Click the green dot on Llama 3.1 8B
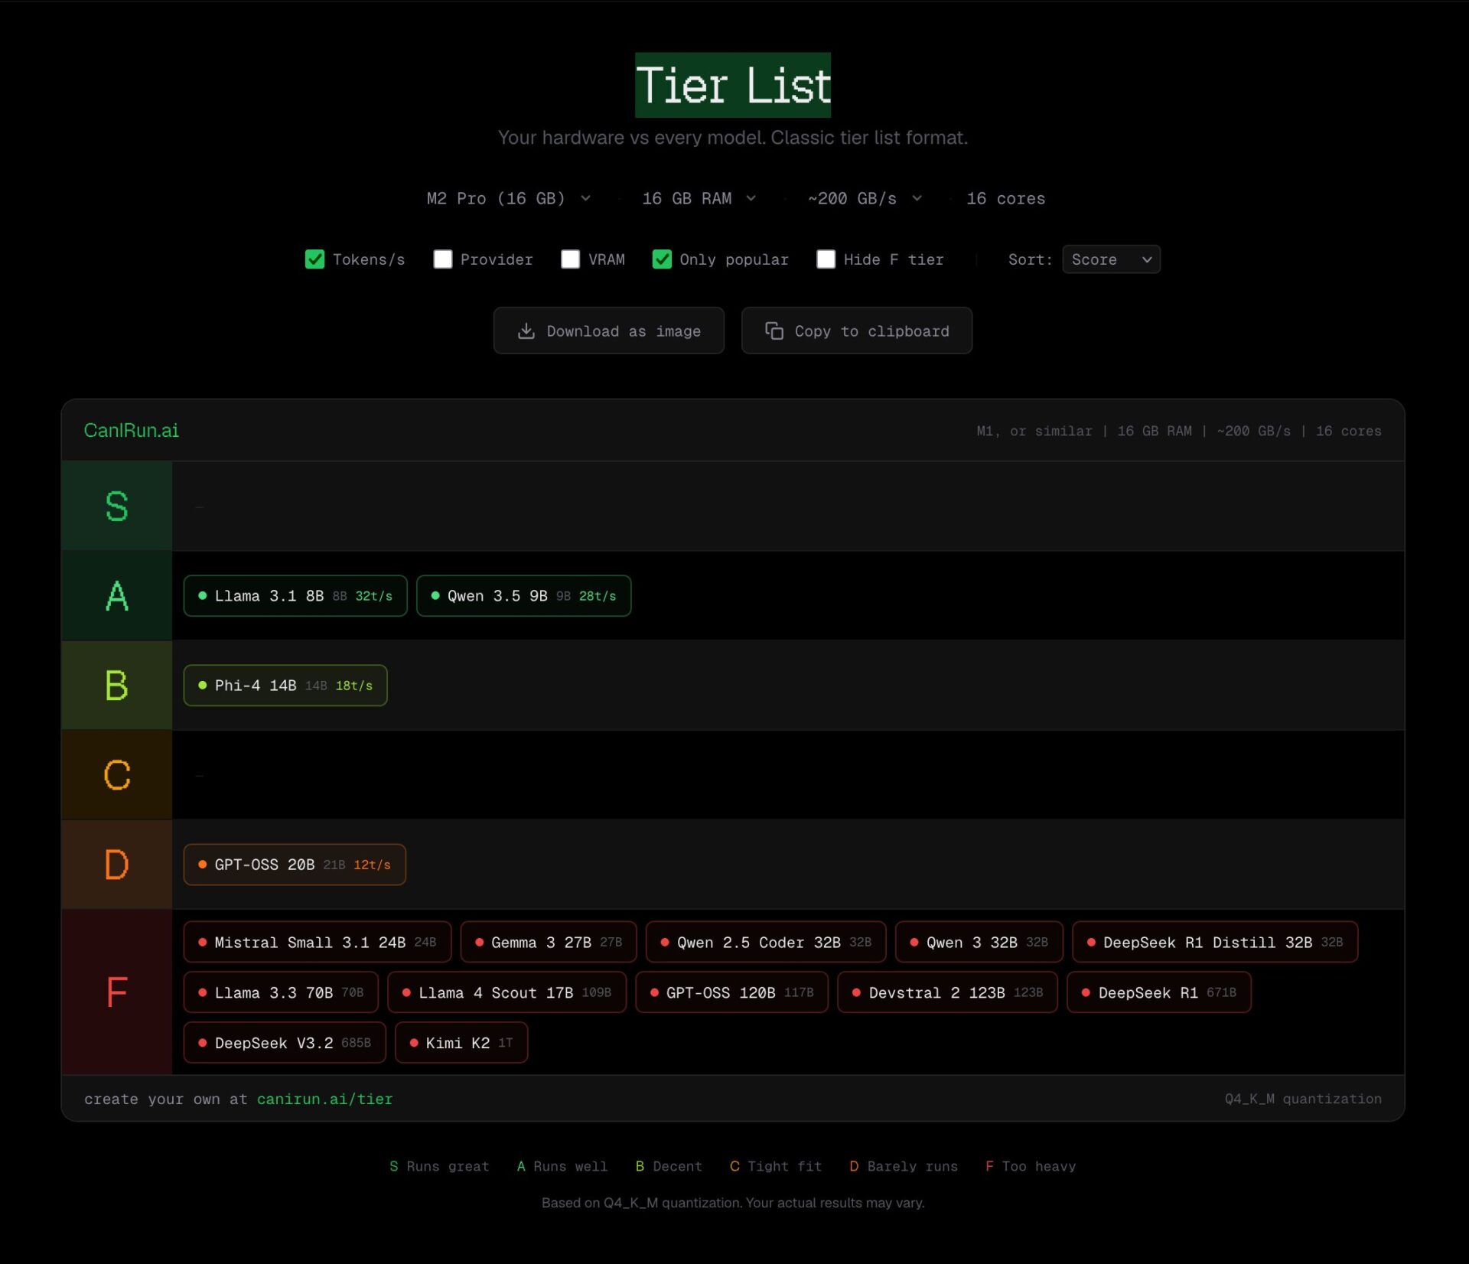1469x1264 pixels. [203, 596]
